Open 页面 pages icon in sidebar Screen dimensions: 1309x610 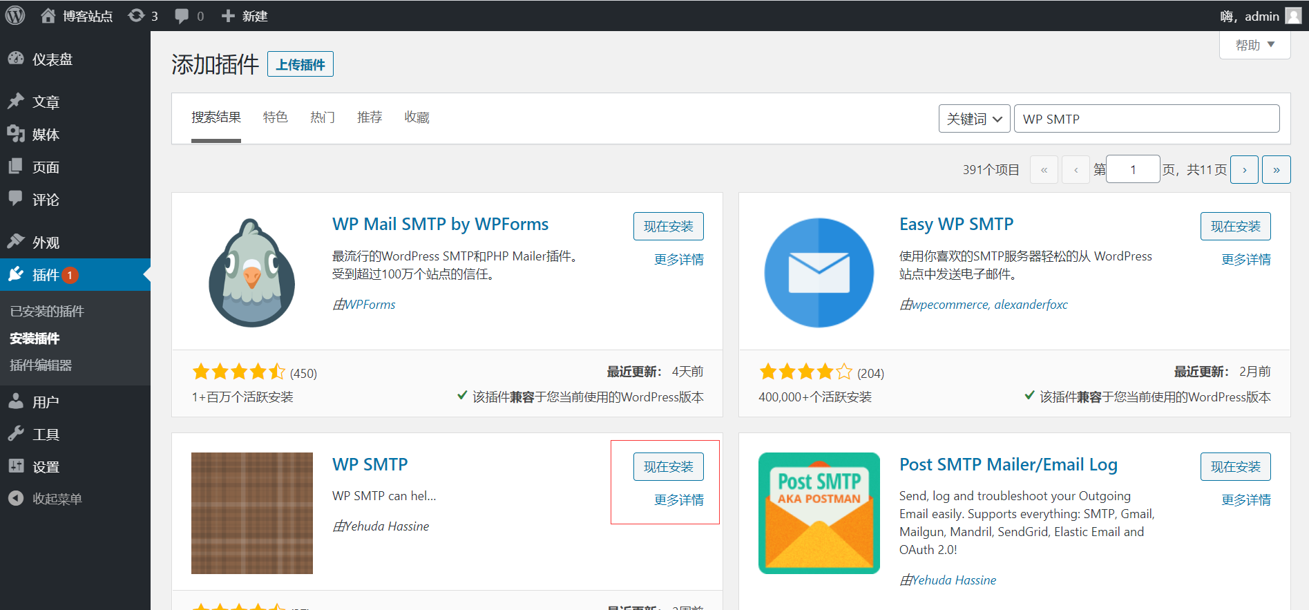pyautogui.click(x=16, y=166)
